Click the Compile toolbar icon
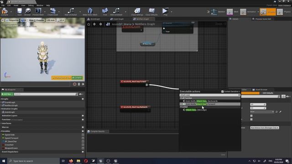This screenshot has width=292, height=164. pos(5,11)
